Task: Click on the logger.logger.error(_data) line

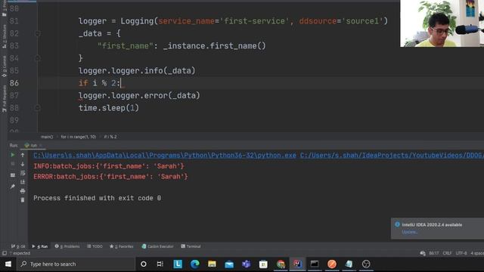Action: click(x=139, y=96)
